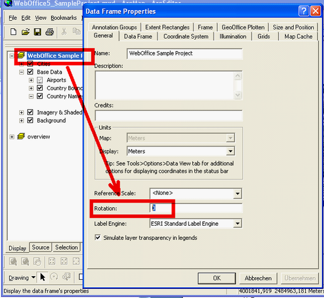This screenshot has width=324, height=298.
Task: Click the layout Pan hand icon
Action: point(37,261)
